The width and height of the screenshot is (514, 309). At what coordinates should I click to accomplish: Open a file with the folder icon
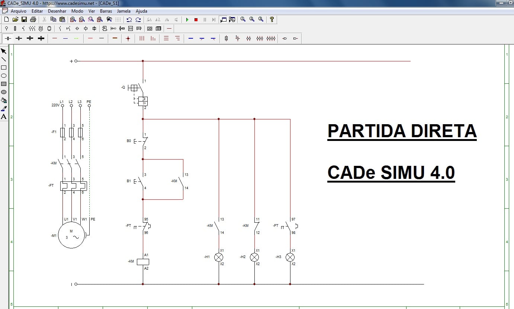(x=15, y=19)
